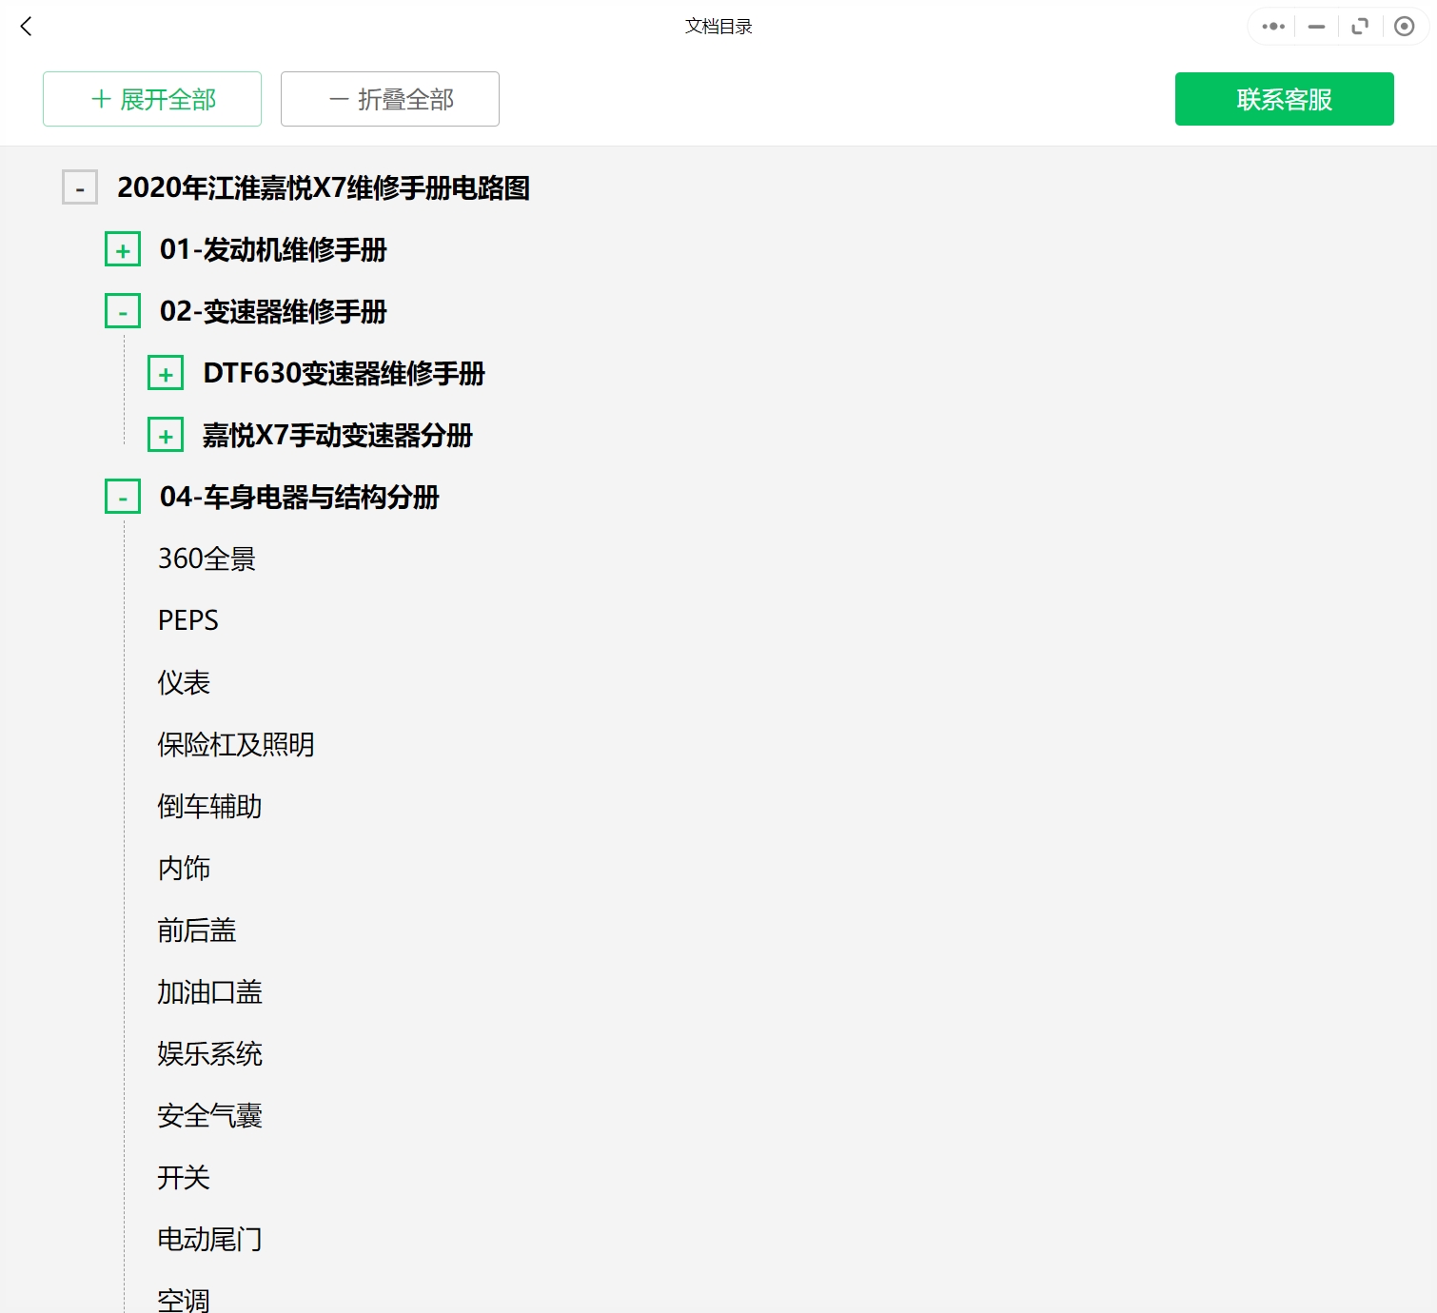Viewport: 1437px width, 1313px height.
Task: Expand the 嘉悦X7手动变速器分册 node
Action: point(166,435)
